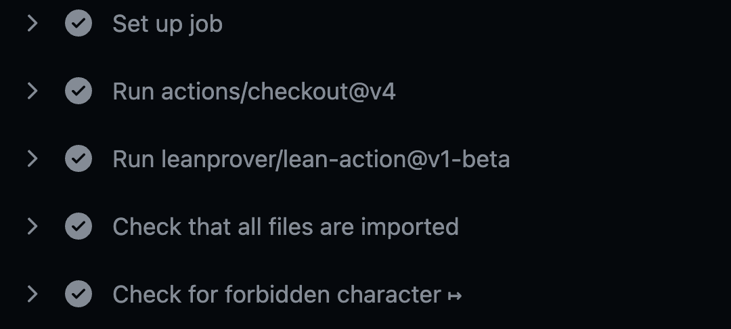Unfold the forbidden character step chevron

(32, 294)
